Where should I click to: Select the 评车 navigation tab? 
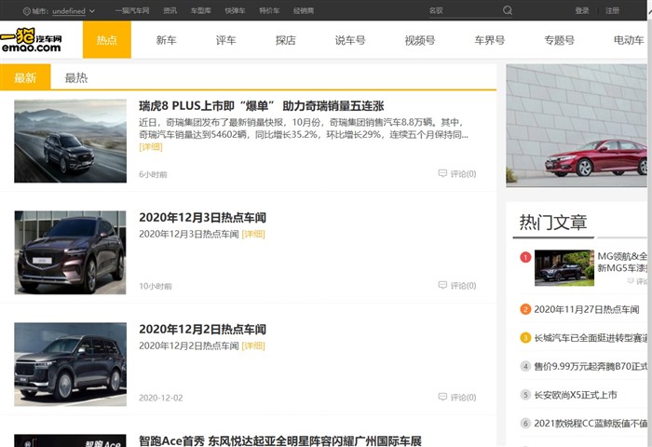(x=225, y=40)
